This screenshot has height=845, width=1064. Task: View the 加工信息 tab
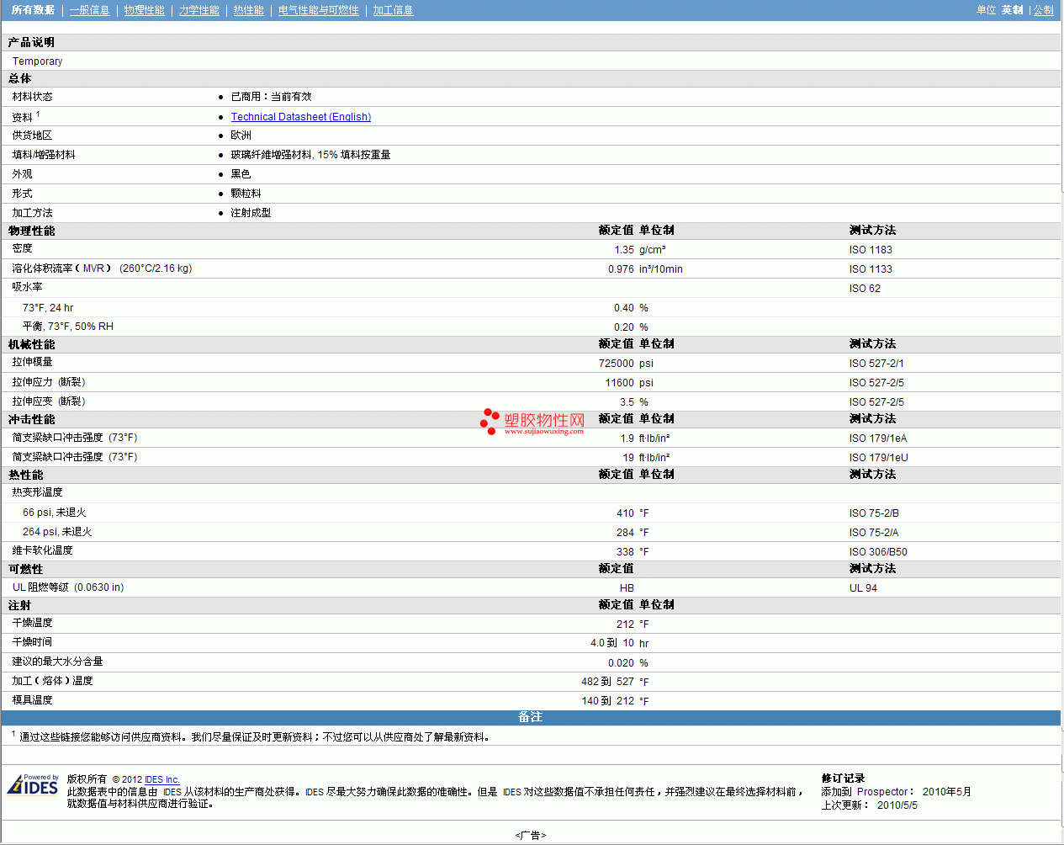click(393, 10)
